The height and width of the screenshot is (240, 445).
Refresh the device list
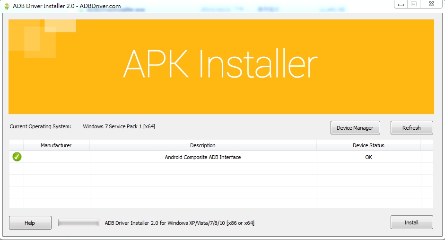[x=411, y=128]
